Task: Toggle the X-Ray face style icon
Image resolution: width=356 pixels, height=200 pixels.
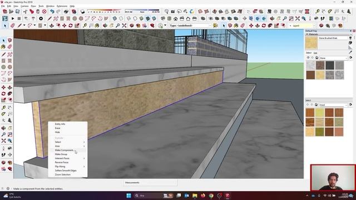Action: (x=115, y=18)
